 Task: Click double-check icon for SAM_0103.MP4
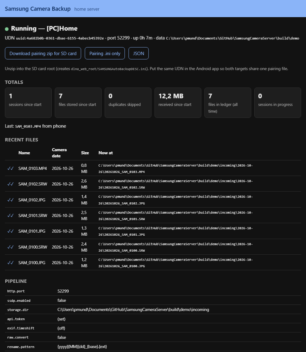tap(10, 168)
